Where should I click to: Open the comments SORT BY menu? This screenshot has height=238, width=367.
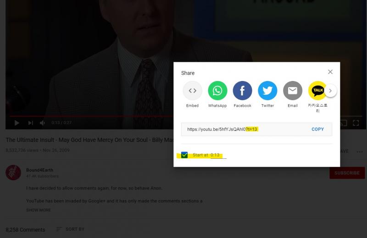point(70,229)
